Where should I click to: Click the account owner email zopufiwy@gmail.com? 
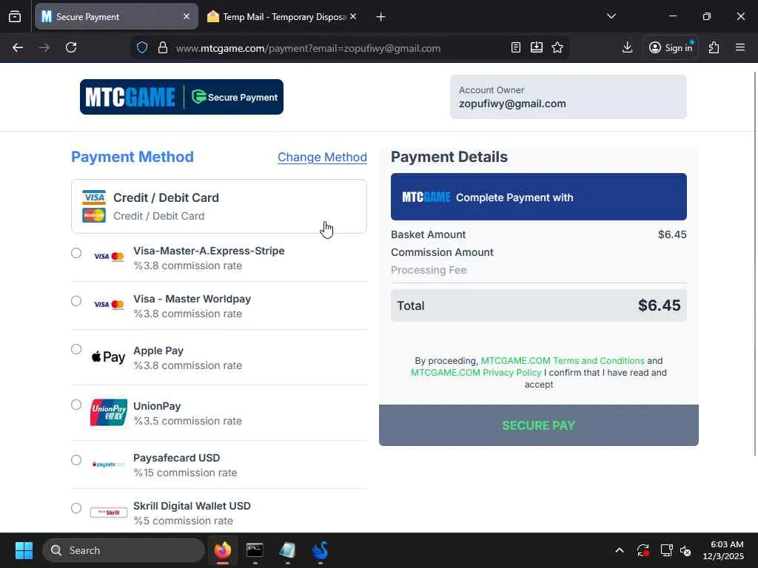click(x=512, y=104)
